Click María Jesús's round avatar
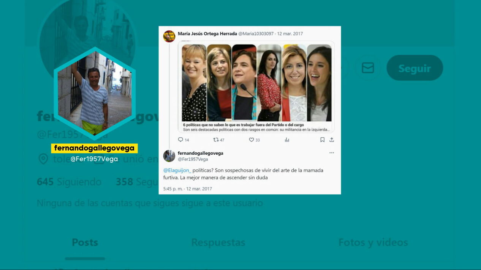The image size is (481, 270). [x=169, y=36]
